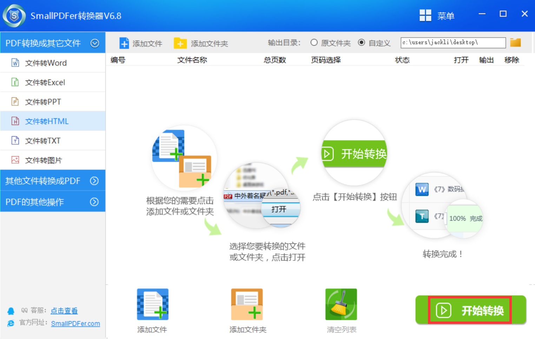Expand the 其他文件转换成PDF section
The height and width of the screenshot is (339, 535).
coord(53,181)
